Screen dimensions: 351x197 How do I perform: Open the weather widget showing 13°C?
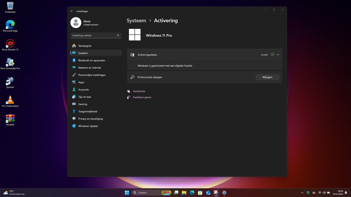pyautogui.click(x=15, y=193)
